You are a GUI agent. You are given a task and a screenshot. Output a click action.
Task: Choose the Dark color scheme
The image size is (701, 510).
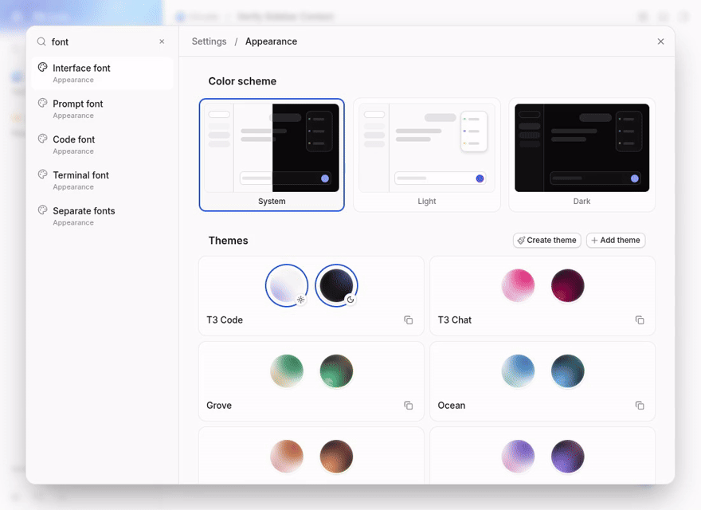click(582, 155)
